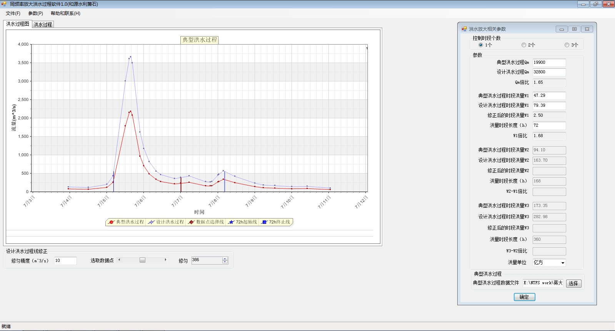Screen dimensions: 615x331
Task: Click the 典型洪水过程 chart title
Action: (x=200, y=40)
